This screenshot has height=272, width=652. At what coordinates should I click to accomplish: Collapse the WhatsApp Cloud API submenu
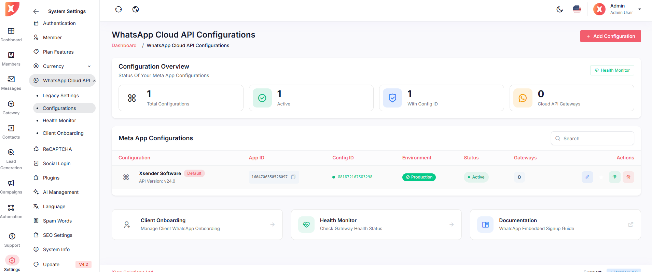94,81
